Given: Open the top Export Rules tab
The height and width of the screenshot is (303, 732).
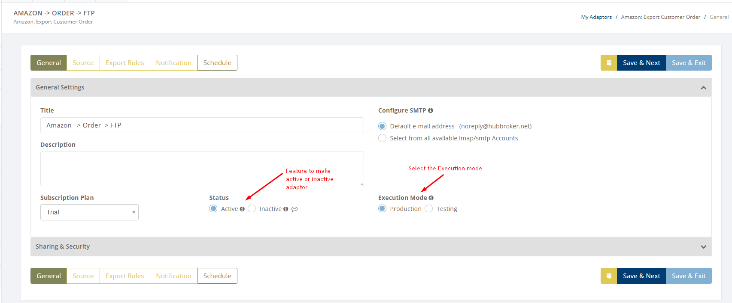Looking at the screenshot, I should point(125,63).
